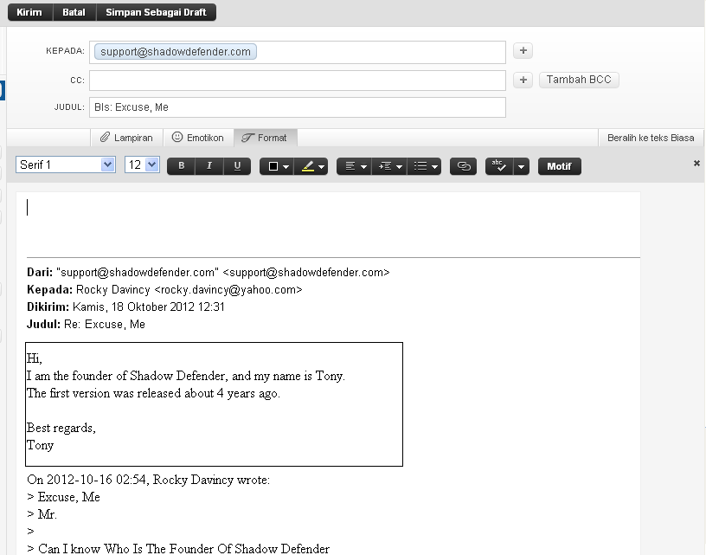706x555 pixels.
Task: Close the formatting toolbar
Action: (696, 164)
